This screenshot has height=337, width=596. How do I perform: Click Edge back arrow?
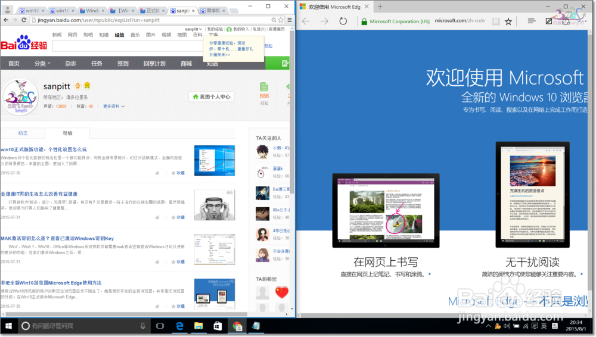click(x=306, y=21)
